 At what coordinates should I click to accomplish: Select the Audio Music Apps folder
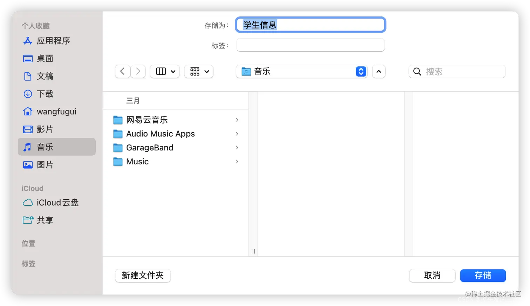160,134
